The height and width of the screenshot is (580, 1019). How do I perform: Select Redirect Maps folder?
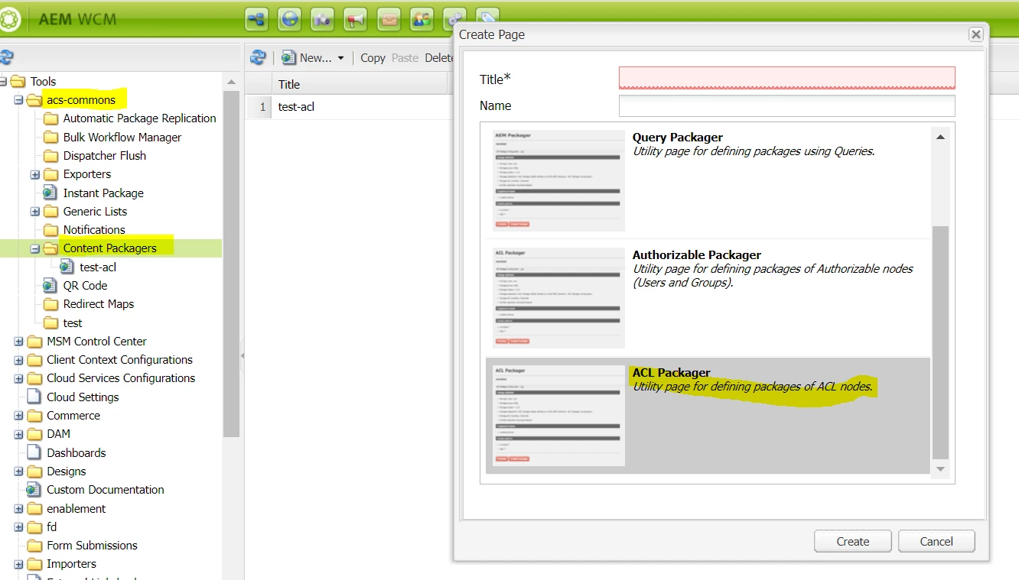(99, 304)
